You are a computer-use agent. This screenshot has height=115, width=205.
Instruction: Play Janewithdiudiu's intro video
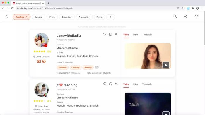(166, 65)
